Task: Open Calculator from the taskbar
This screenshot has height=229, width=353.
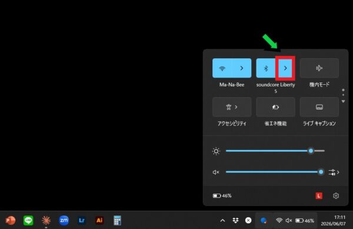Action: [x=117, y=220]
